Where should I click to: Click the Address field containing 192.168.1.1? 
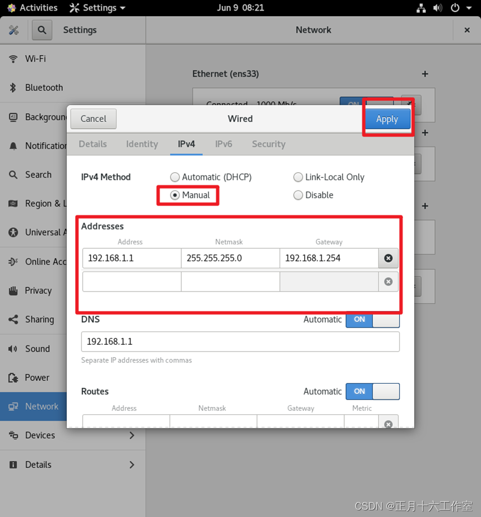[132, 258]
